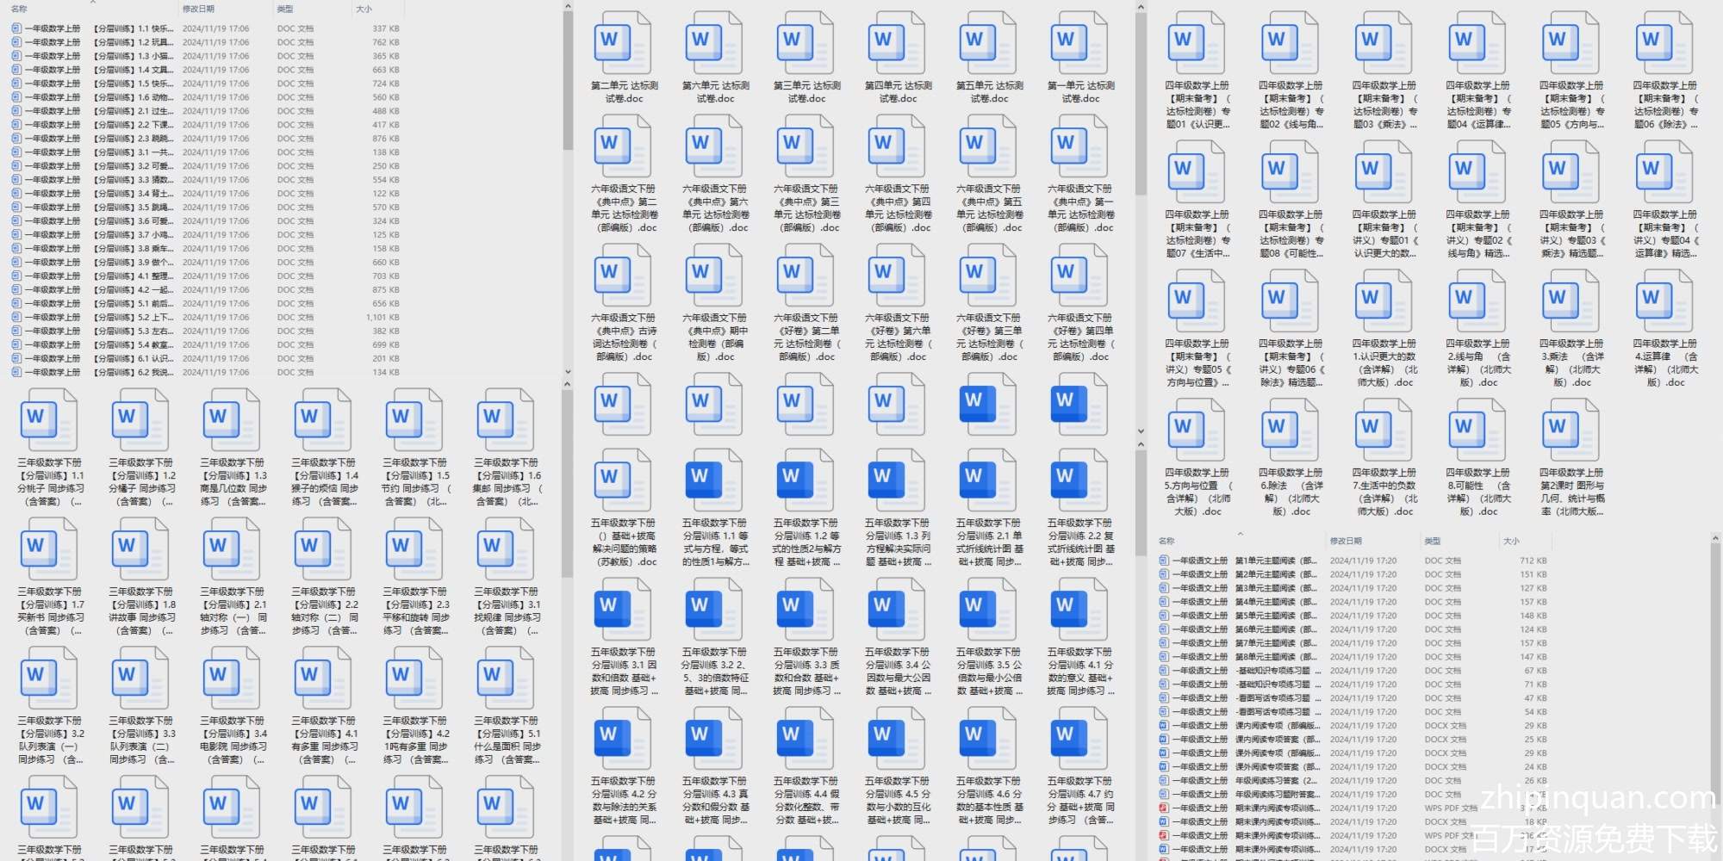Click scroll-down arrow in 一年级数学上册 list

click(x=568, y=372)
